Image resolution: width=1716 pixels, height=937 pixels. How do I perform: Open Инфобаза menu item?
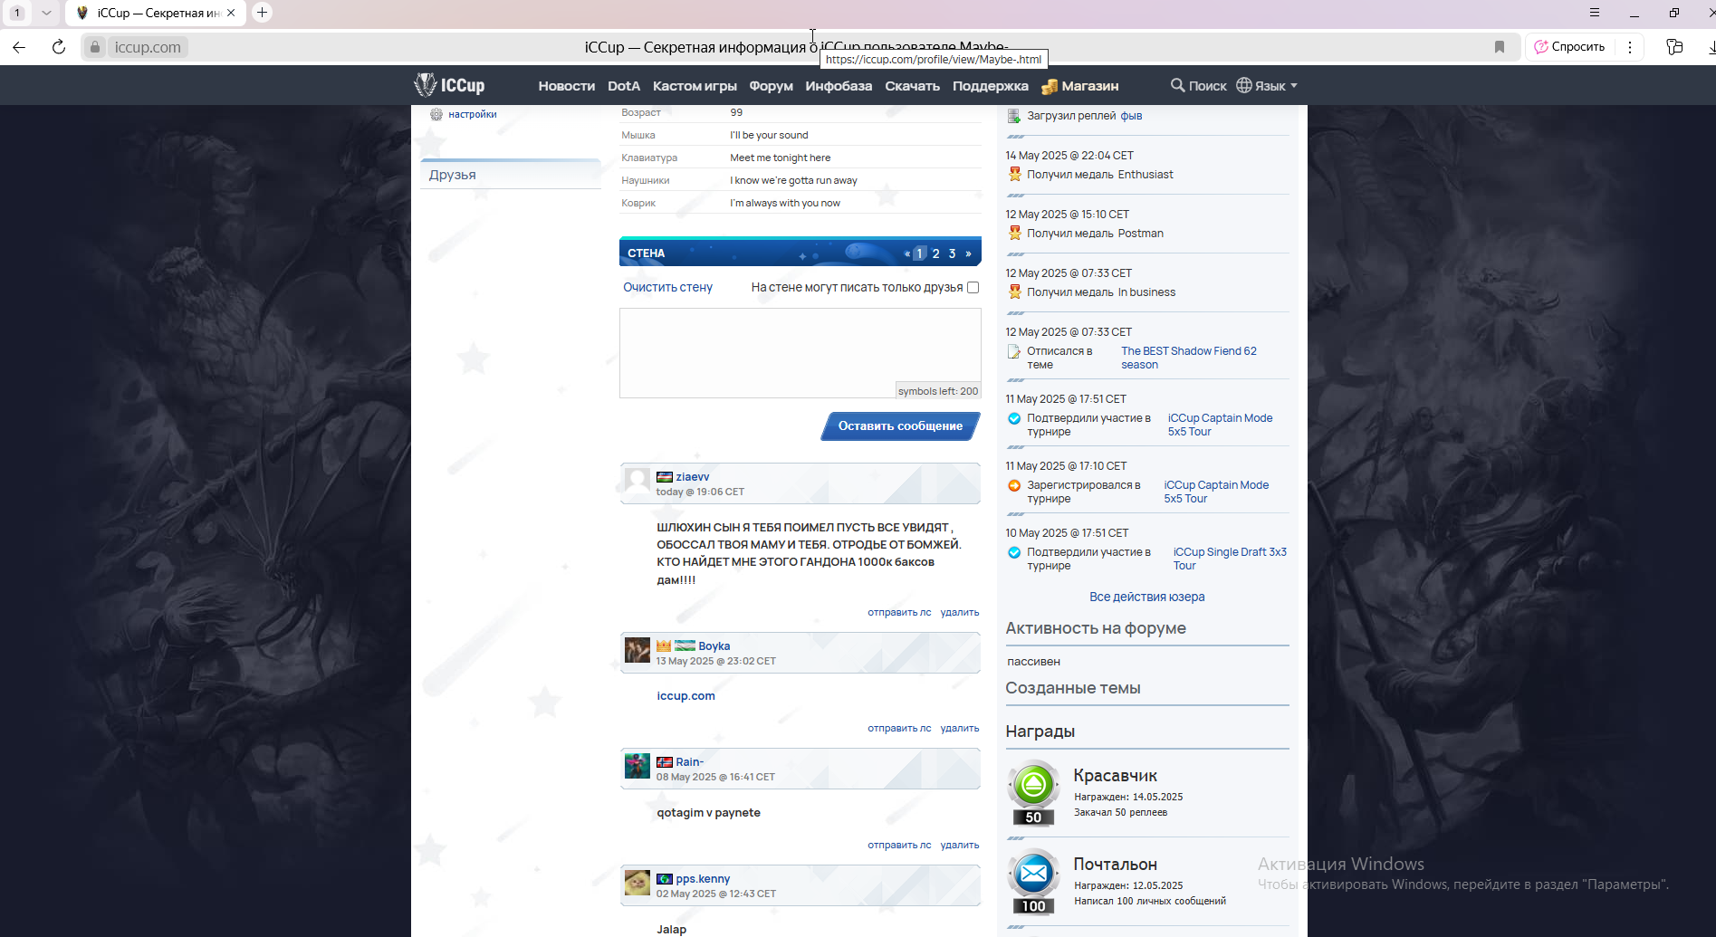coord(839,86)
